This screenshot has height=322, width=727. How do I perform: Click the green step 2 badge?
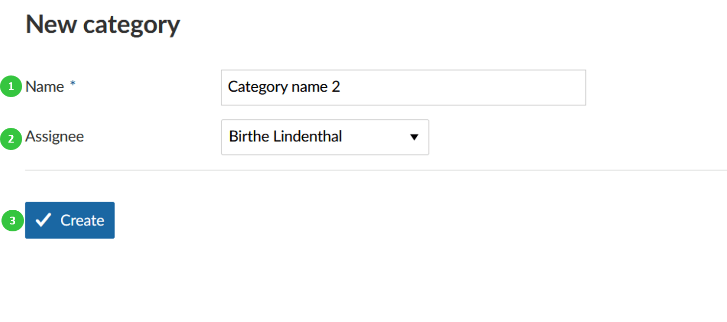click(11, 138)
